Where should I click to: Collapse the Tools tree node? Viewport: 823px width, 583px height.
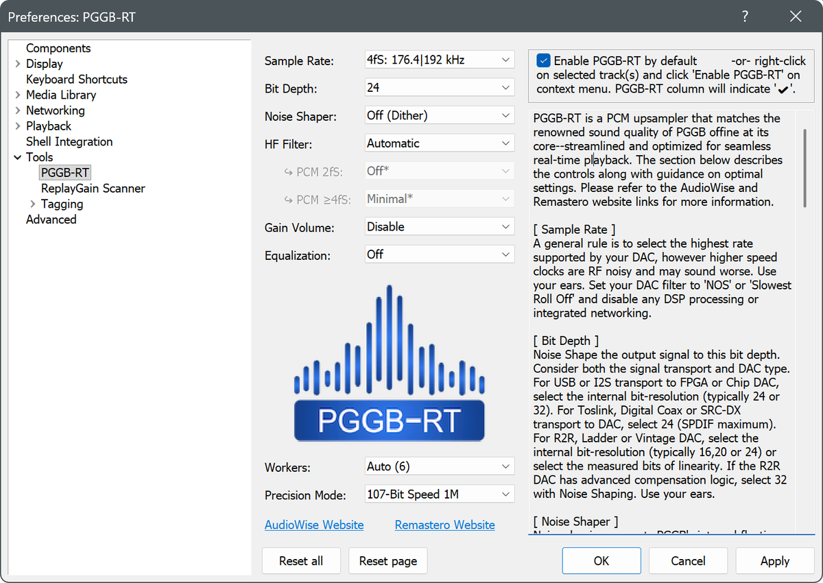tap(17, 157)
